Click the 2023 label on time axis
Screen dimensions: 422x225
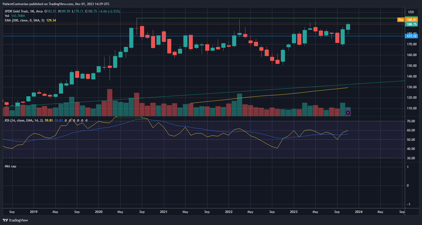294,212
